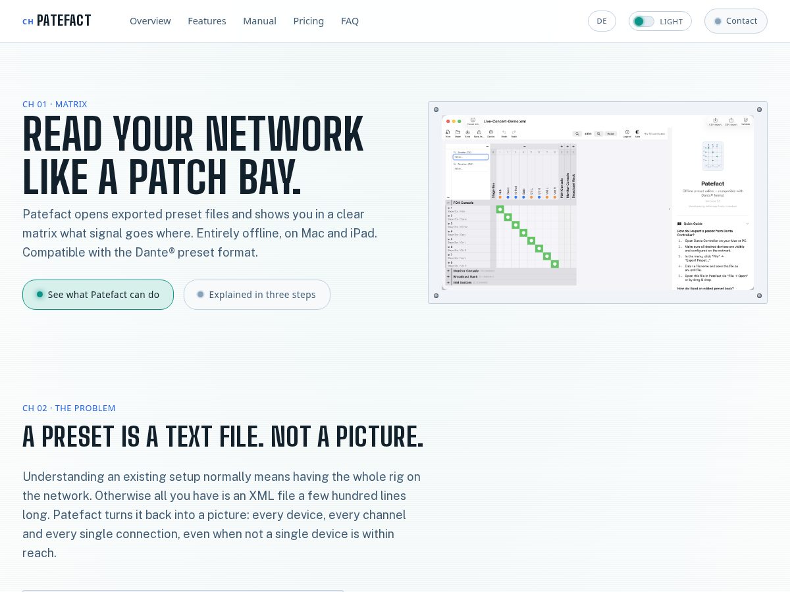790x592 pixels.
Task: Expand the Monitor Console row in app screenshot
Action: coord(448,270)
